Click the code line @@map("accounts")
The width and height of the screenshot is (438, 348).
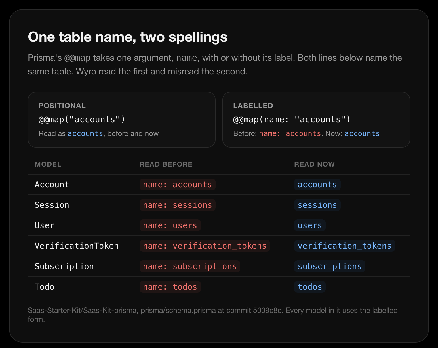tap(82, 120)
